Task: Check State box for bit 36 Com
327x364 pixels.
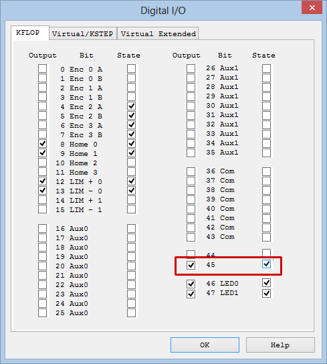Action: [266, 171]
